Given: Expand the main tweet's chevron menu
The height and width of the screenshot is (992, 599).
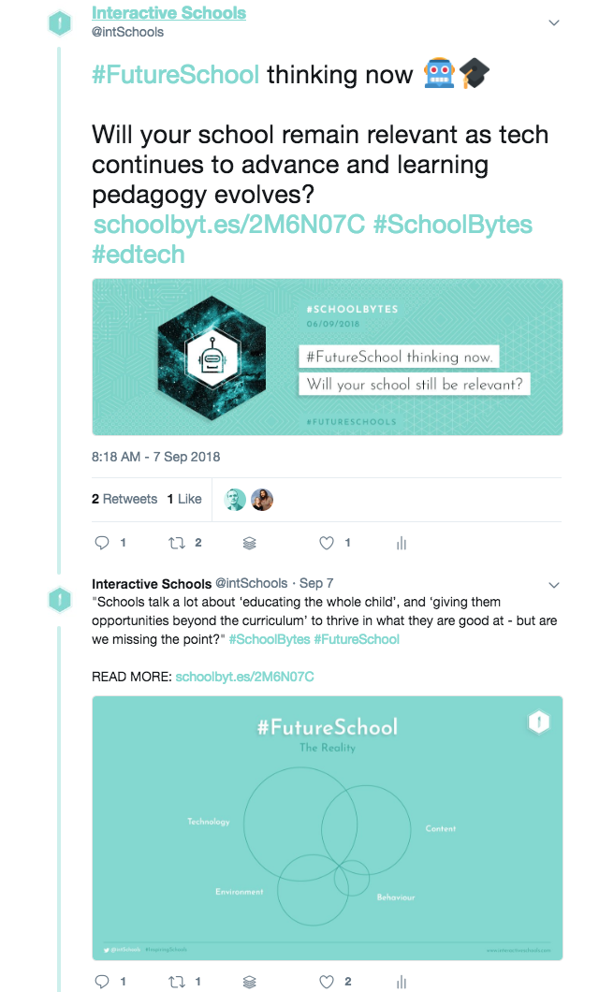Looking at the screenshot, I should point(553,22).
